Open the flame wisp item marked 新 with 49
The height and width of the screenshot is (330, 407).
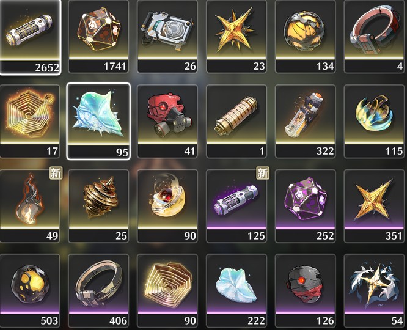[x=30, y=206]
